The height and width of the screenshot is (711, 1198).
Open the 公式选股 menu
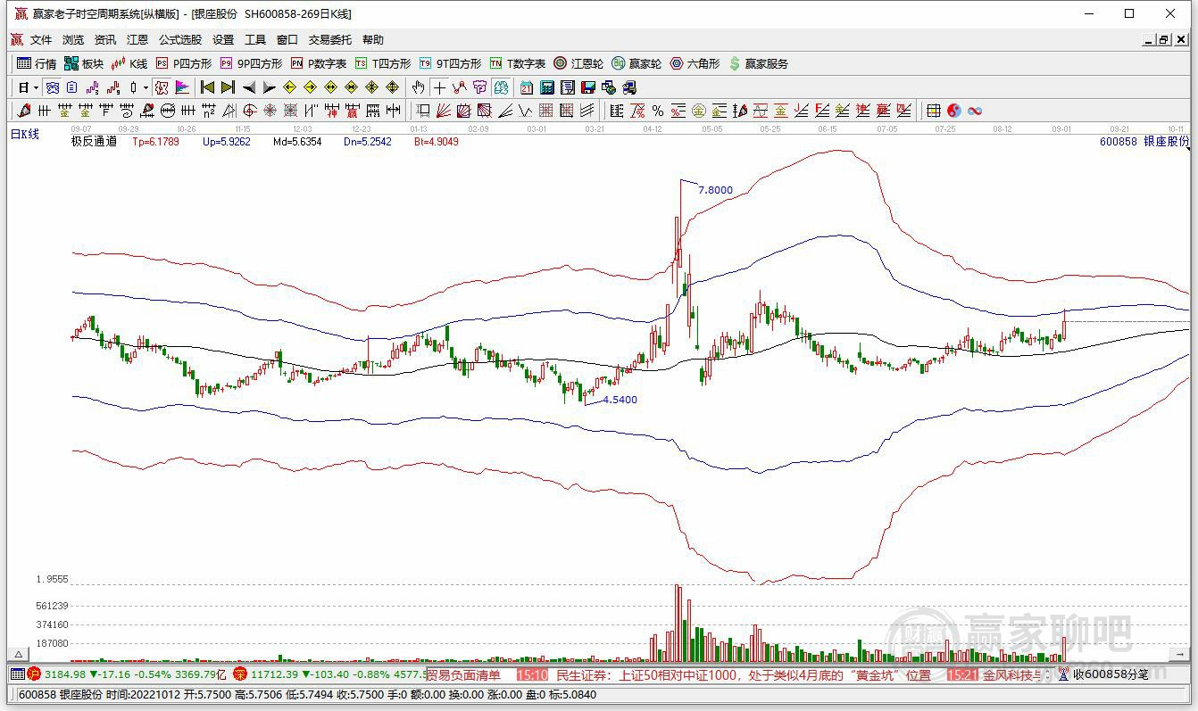coord(180,40)
